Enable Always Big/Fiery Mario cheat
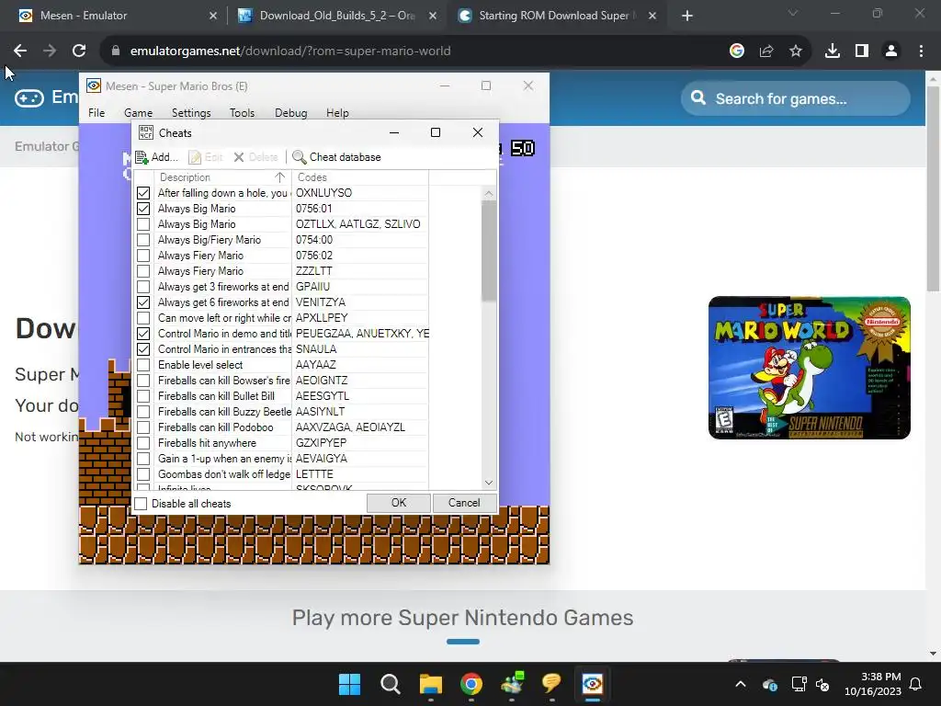 click(143, 240)
